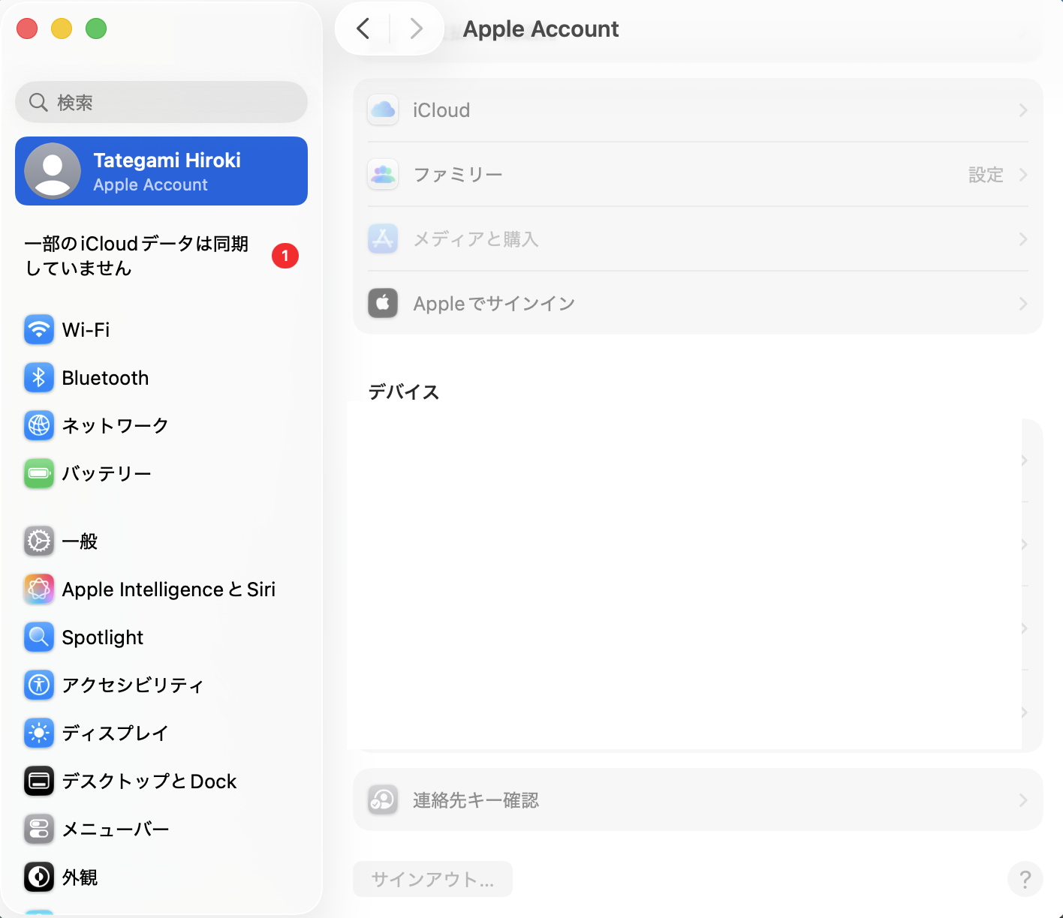
Task: Click the iCloud label text
Action: click(x=441, y=110)
